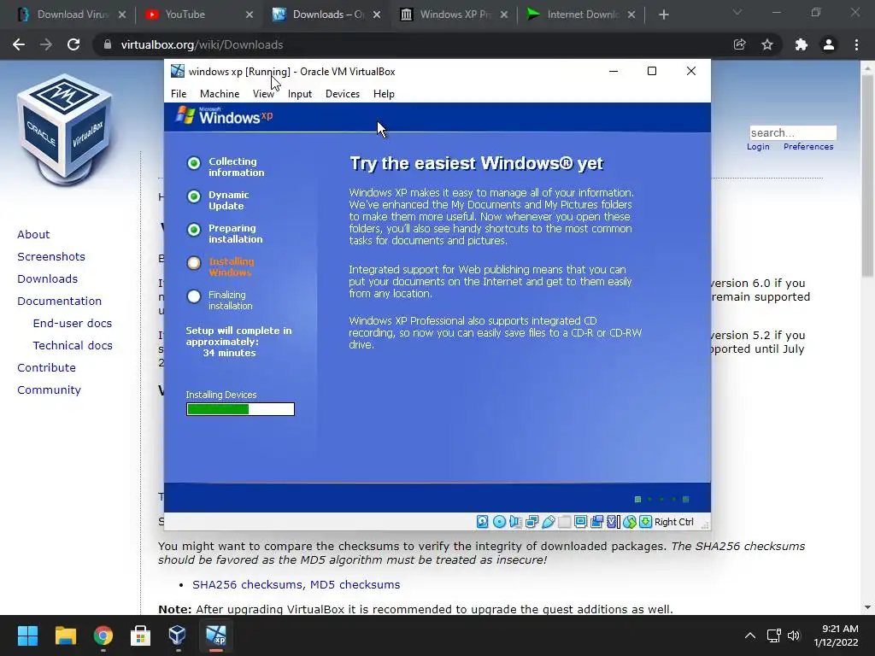Open the Screenshots link
This screenshot has width=875, height=656.
[x=51, y=256]
